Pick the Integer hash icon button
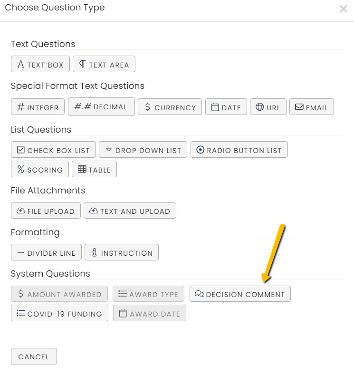Image resolution: width=354 pixels, height=375 pixels. click(x=38, y=106)
